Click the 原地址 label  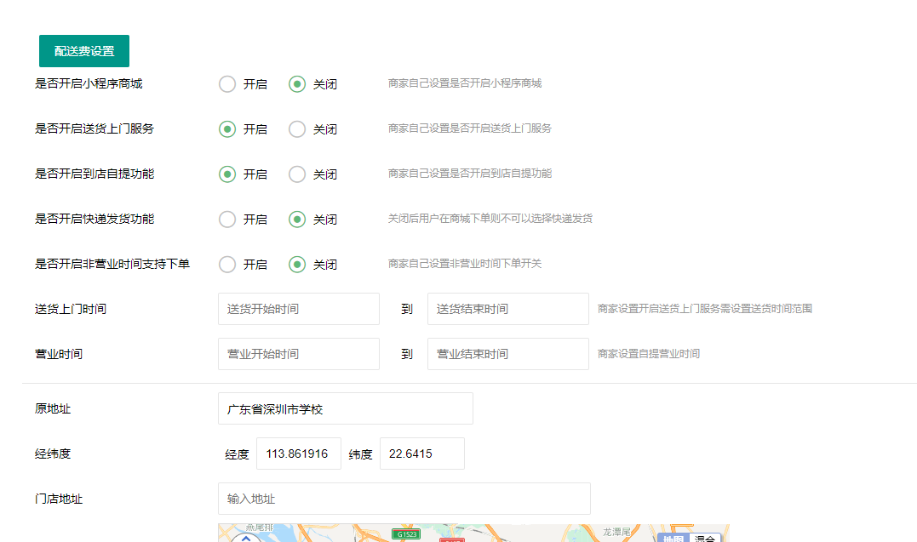click(x=53, y=408)
